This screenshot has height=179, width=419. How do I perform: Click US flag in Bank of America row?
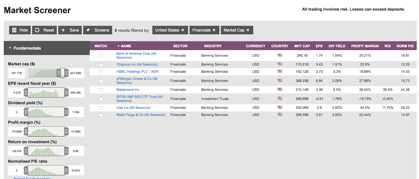(x=280, y=55)
